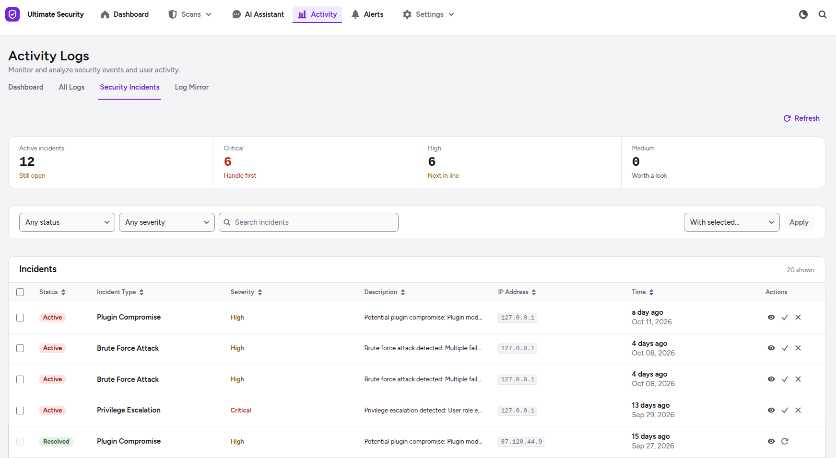Click the Critical incidents count card
Viewport: 836px width, 458px height.
(315, 162)
